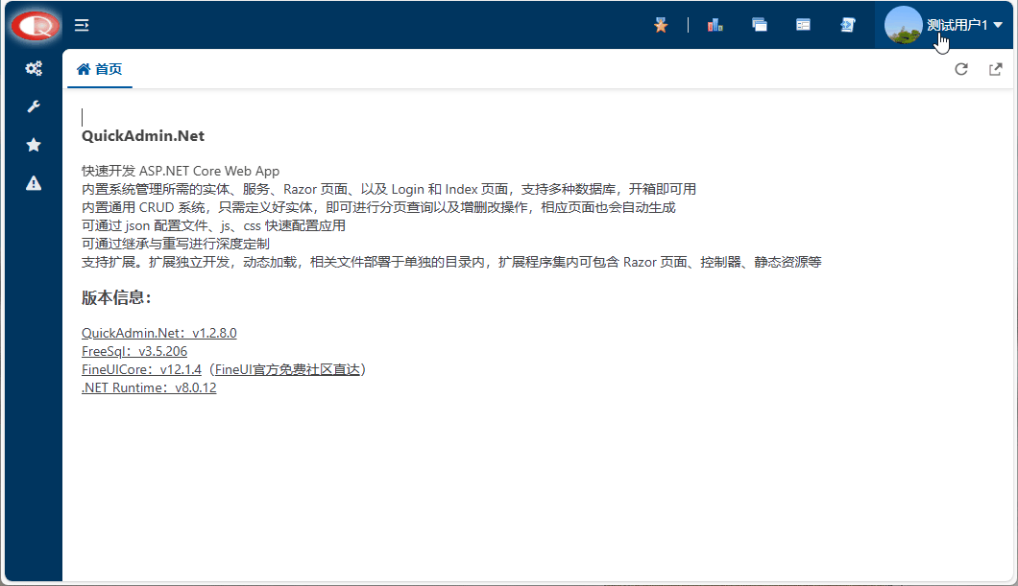1018x586 pixels.
Task: Click the user avatar picture
Action: pos(903,25)
